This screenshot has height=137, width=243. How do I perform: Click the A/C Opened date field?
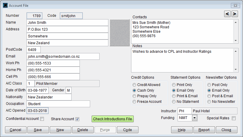(37, 111)
